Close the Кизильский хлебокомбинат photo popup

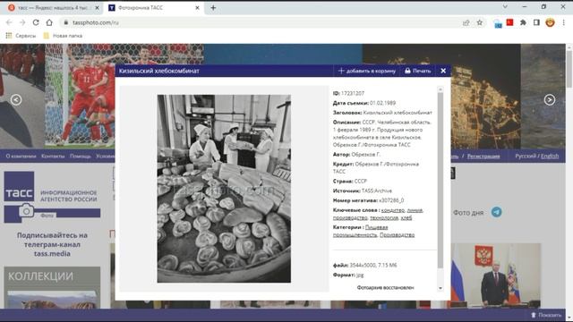coord(443,71)
